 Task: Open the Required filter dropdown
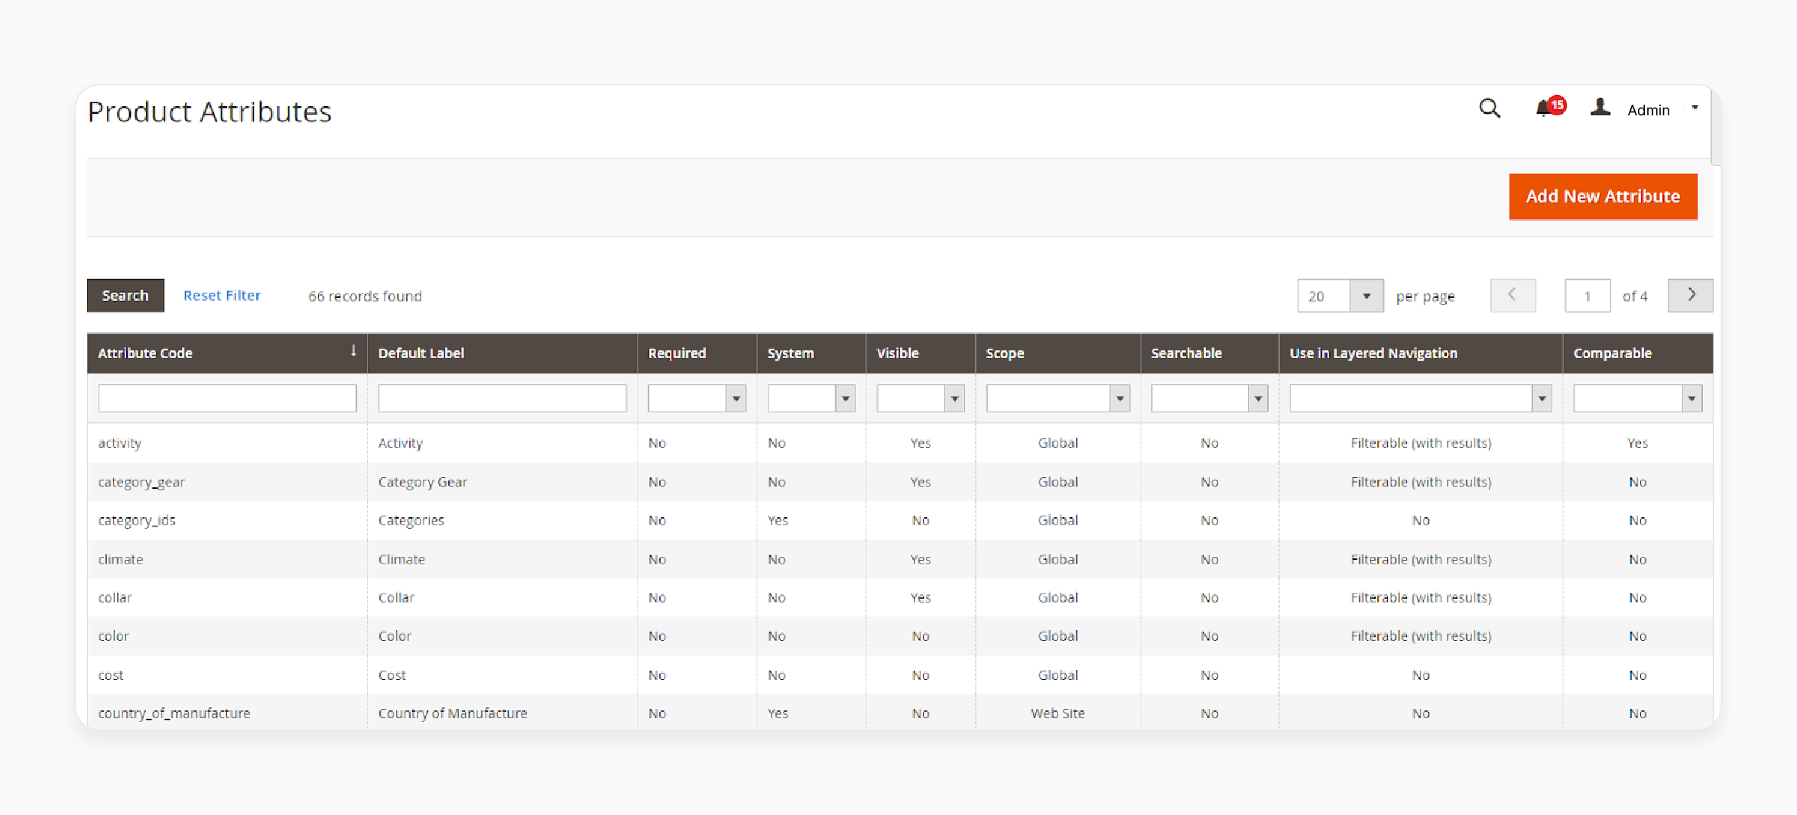(697, 398)
